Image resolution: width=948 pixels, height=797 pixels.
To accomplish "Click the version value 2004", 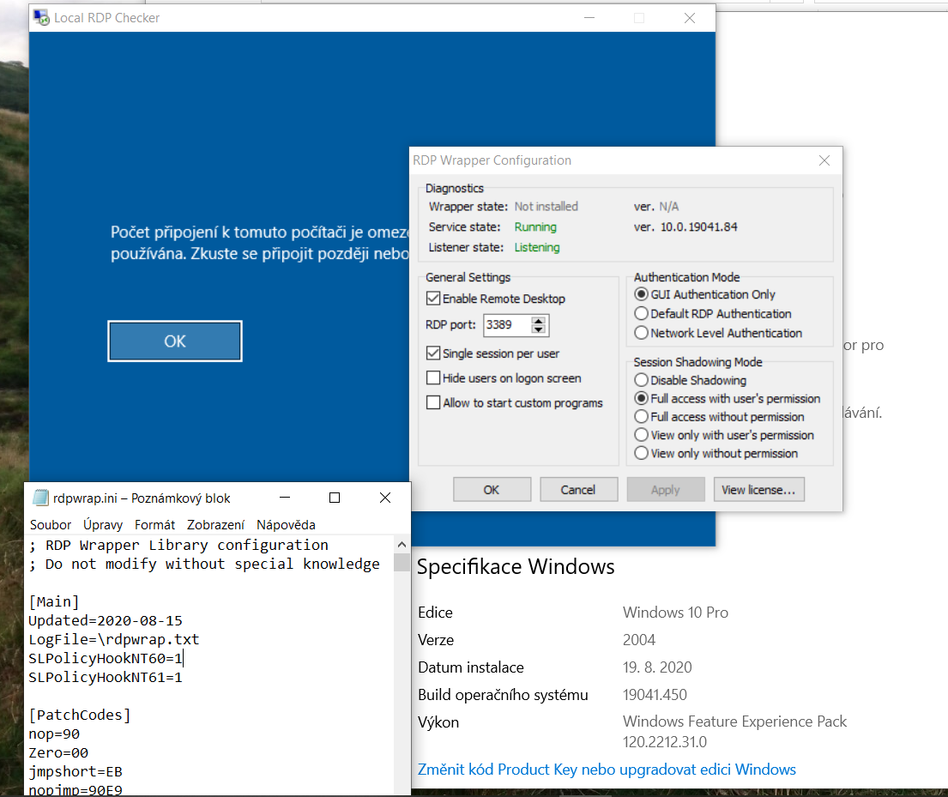I will 639,640.
